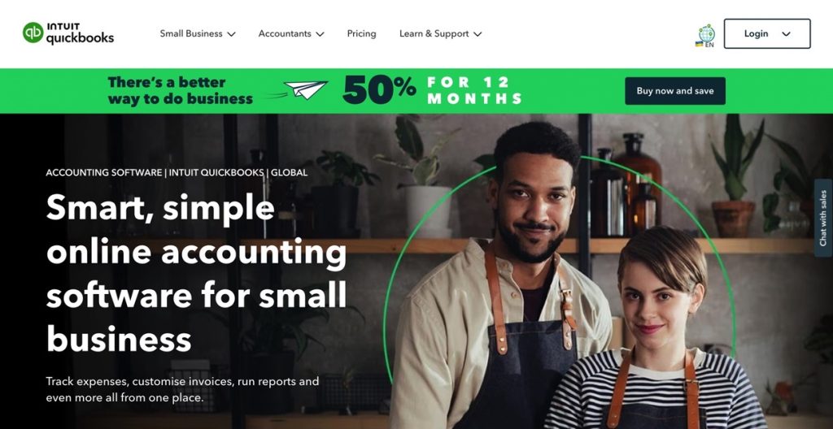Open the Small Business menu
833x429 pixels.
[x=198, y=33]
